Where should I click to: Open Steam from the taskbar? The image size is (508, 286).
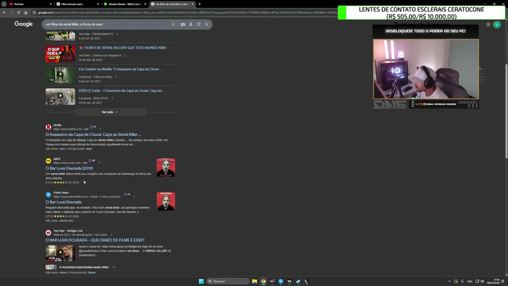tap(298, 281)
